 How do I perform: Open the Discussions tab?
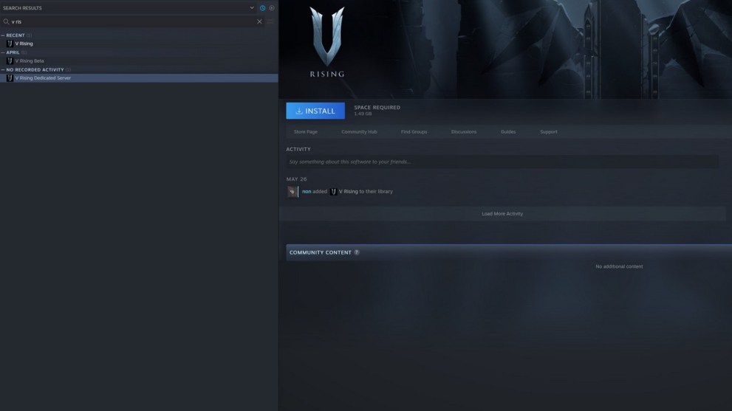point(464,132)
